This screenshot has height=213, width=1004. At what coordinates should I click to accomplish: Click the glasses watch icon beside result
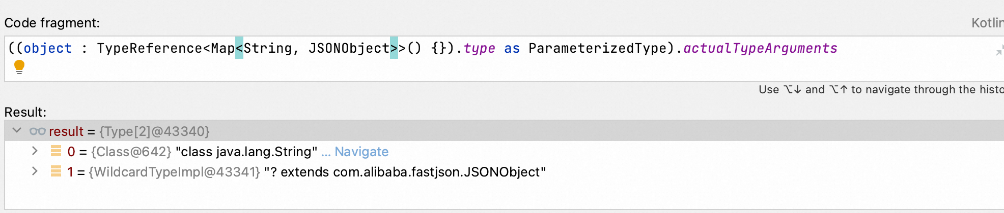pos(37,131)
